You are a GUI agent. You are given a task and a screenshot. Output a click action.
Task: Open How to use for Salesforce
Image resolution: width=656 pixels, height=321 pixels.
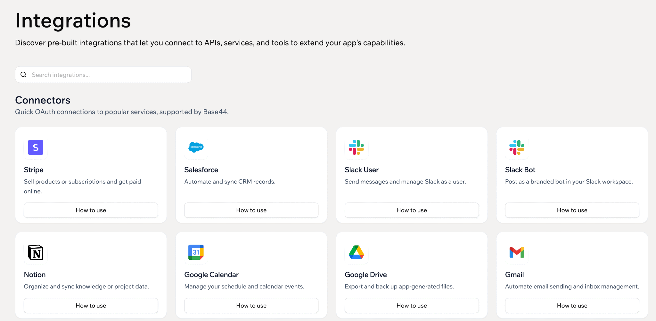[x=251, y=210]
